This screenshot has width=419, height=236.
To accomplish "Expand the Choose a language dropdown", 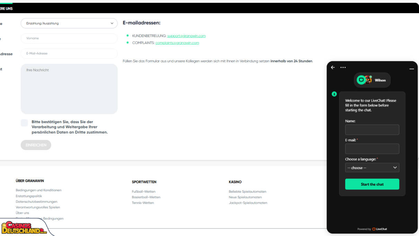I will click(x=372, y=168).
